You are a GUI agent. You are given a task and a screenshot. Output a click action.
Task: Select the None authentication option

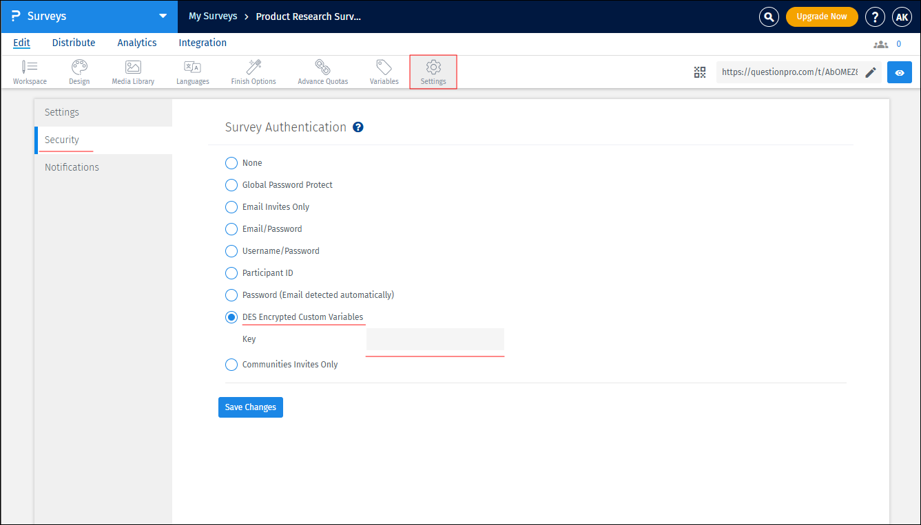[231, 162]
